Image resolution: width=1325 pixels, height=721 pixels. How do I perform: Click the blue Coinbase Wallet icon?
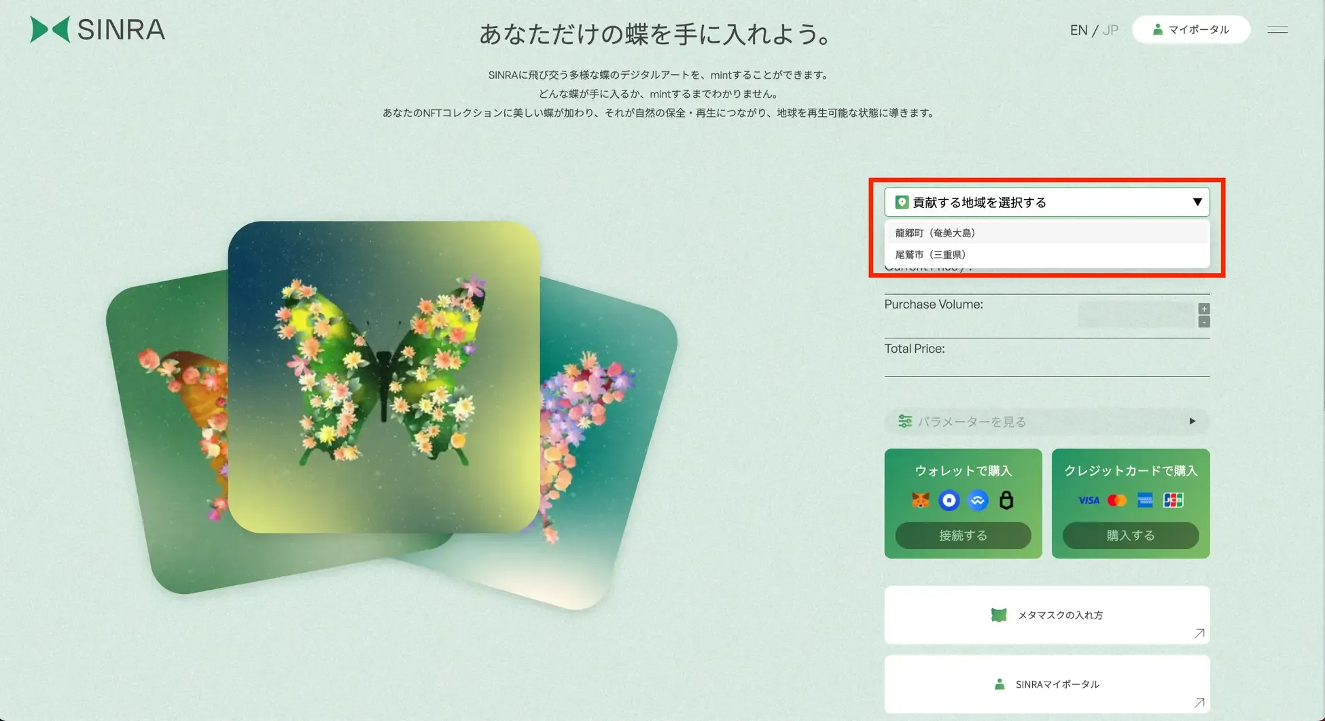pyautogui.click(x=949, y=501)
